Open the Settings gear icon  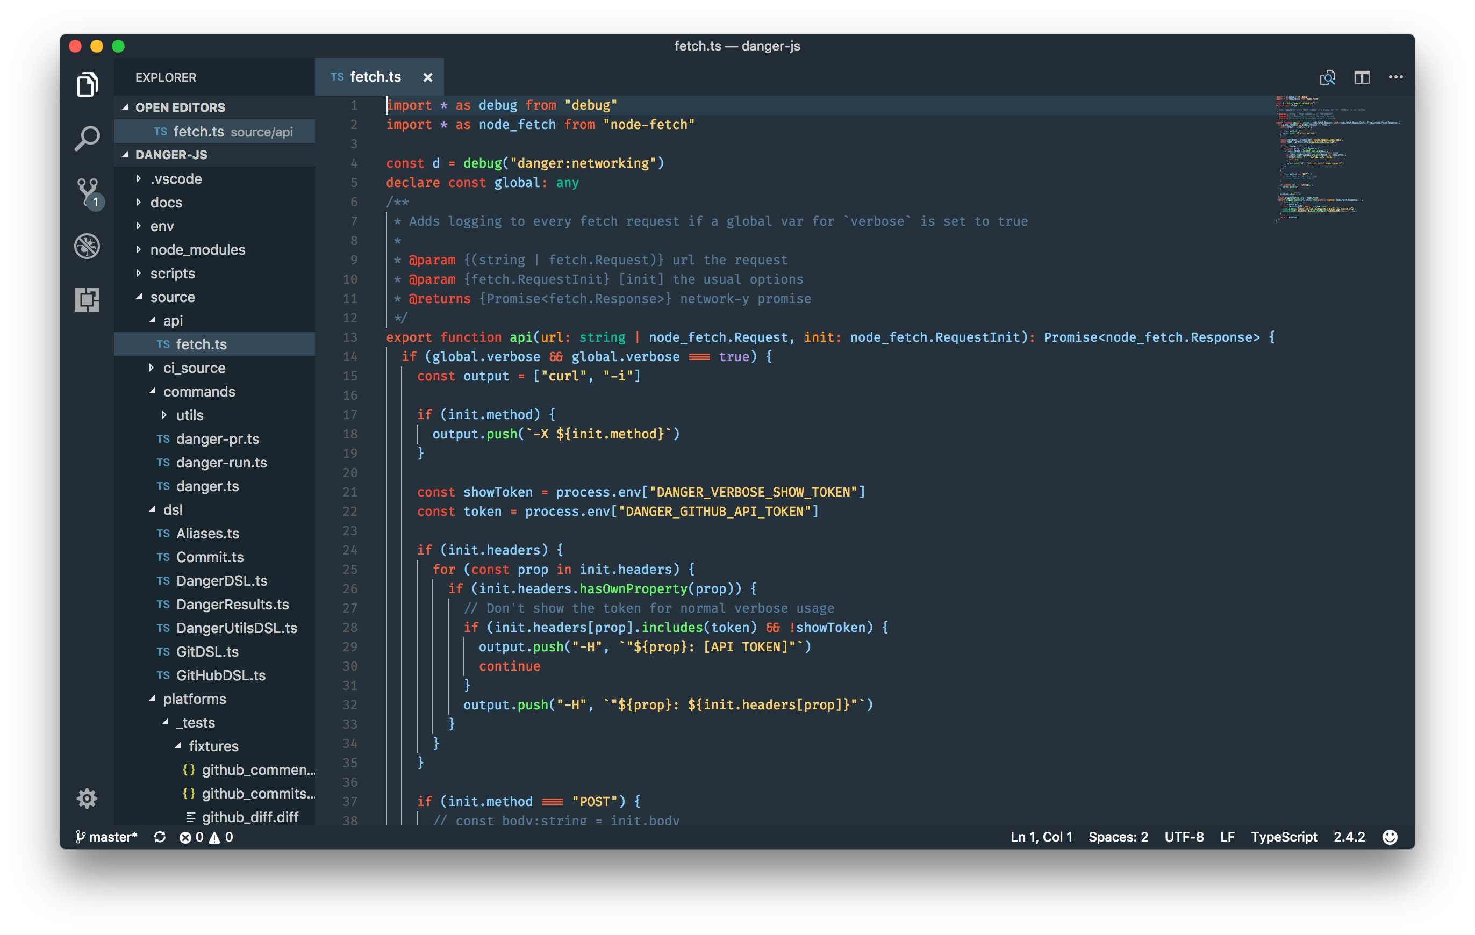coord(87,799)
